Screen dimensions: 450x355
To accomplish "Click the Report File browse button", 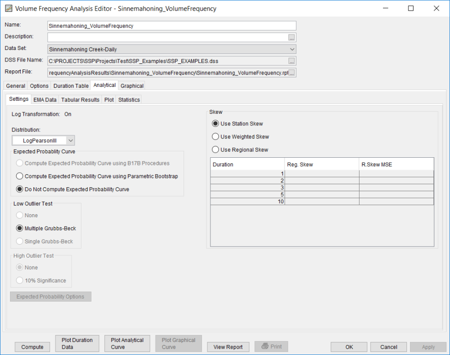I will (x=292, y=73).
